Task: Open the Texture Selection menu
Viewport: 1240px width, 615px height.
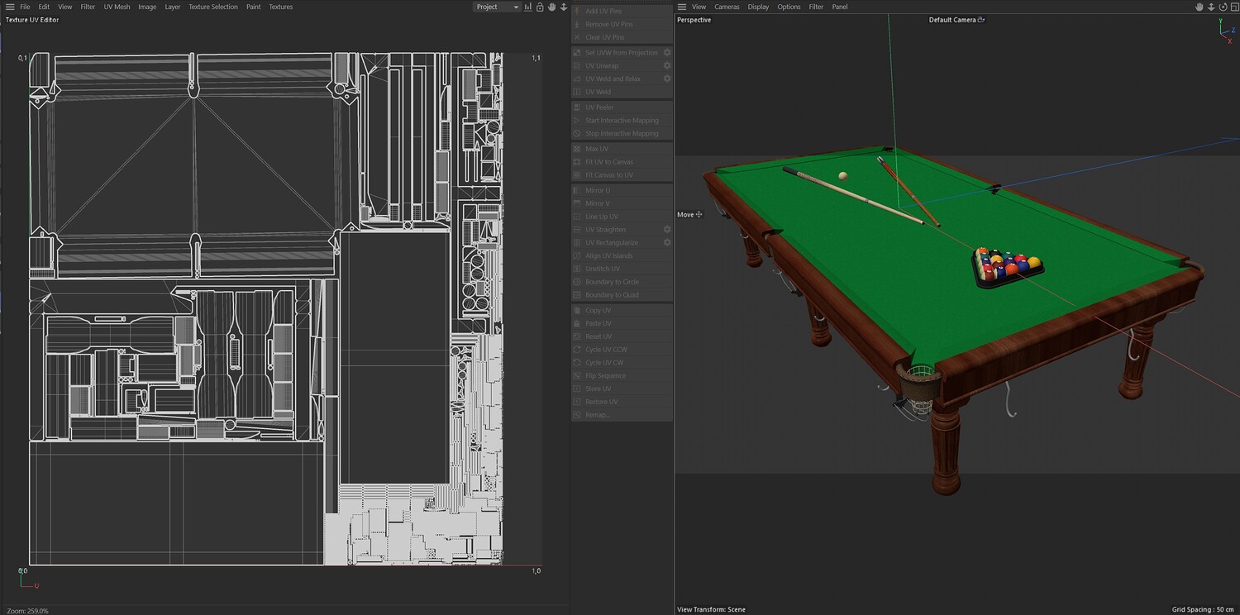Action: coord(213,7)
